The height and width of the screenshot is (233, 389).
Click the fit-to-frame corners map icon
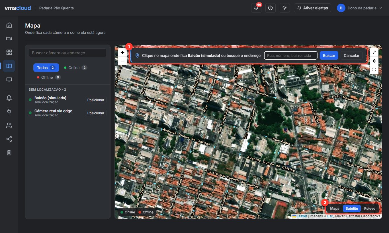tap(374, 69)
